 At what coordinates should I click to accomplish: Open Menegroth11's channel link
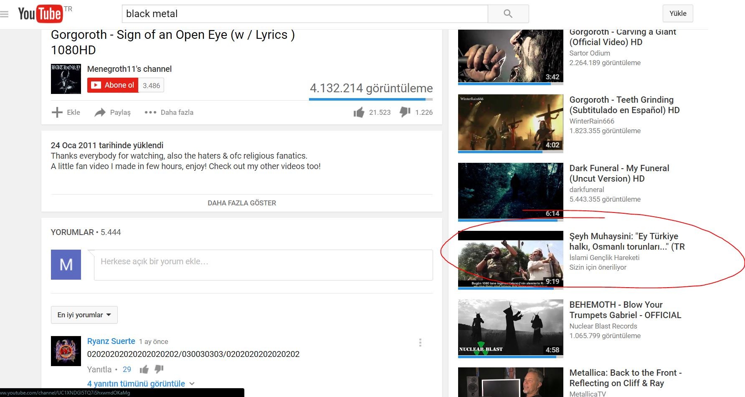click(129, 69)
